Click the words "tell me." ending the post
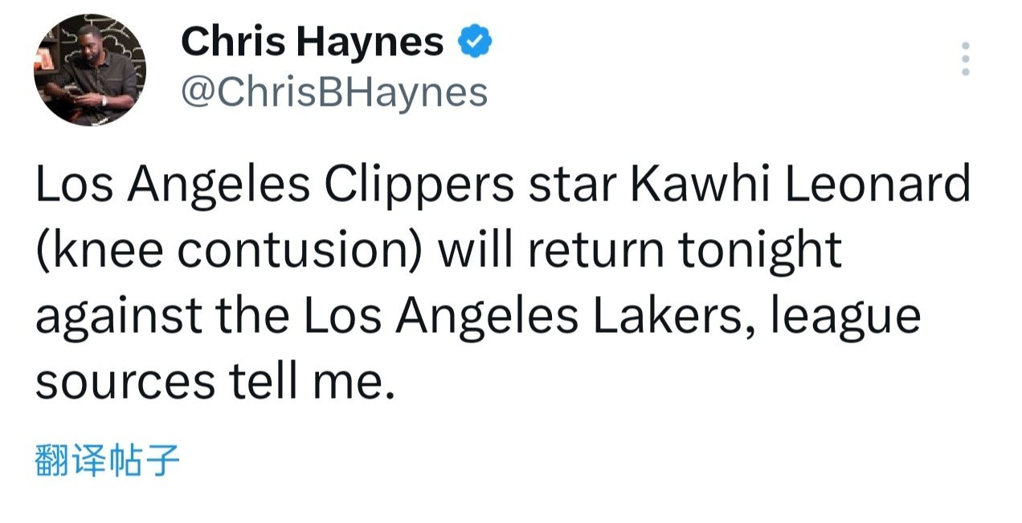 pos(314,382)
